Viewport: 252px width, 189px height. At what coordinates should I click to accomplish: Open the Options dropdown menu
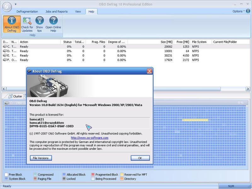coord(238,11)
